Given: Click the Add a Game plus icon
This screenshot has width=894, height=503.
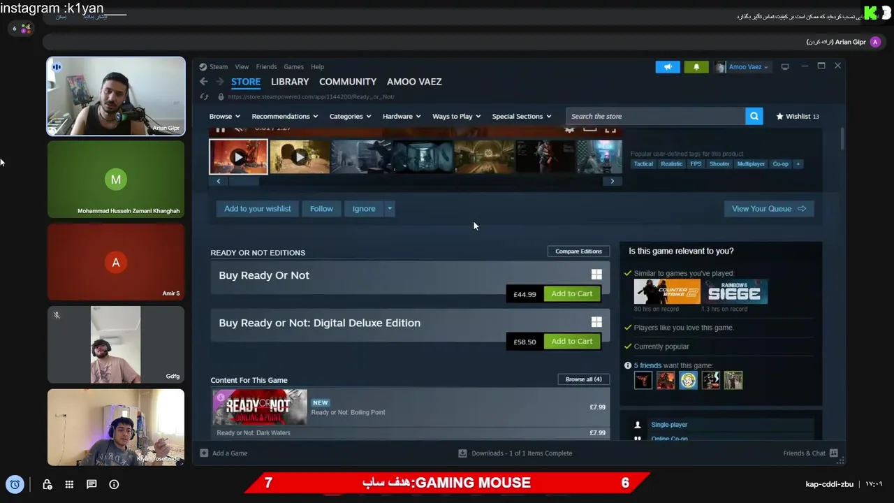Looking at the screenshot, I should pos(204,453).
